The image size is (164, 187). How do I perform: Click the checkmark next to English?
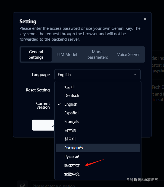(x=60, y=104)
